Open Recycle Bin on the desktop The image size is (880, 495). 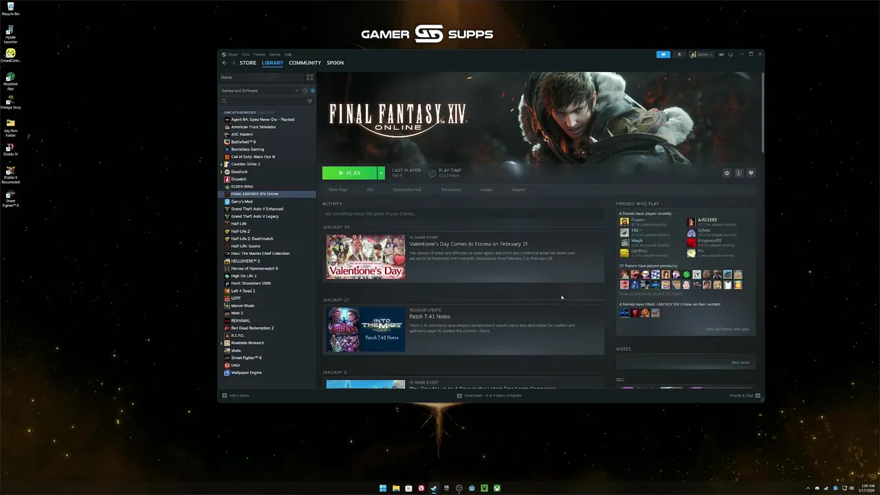10,9
